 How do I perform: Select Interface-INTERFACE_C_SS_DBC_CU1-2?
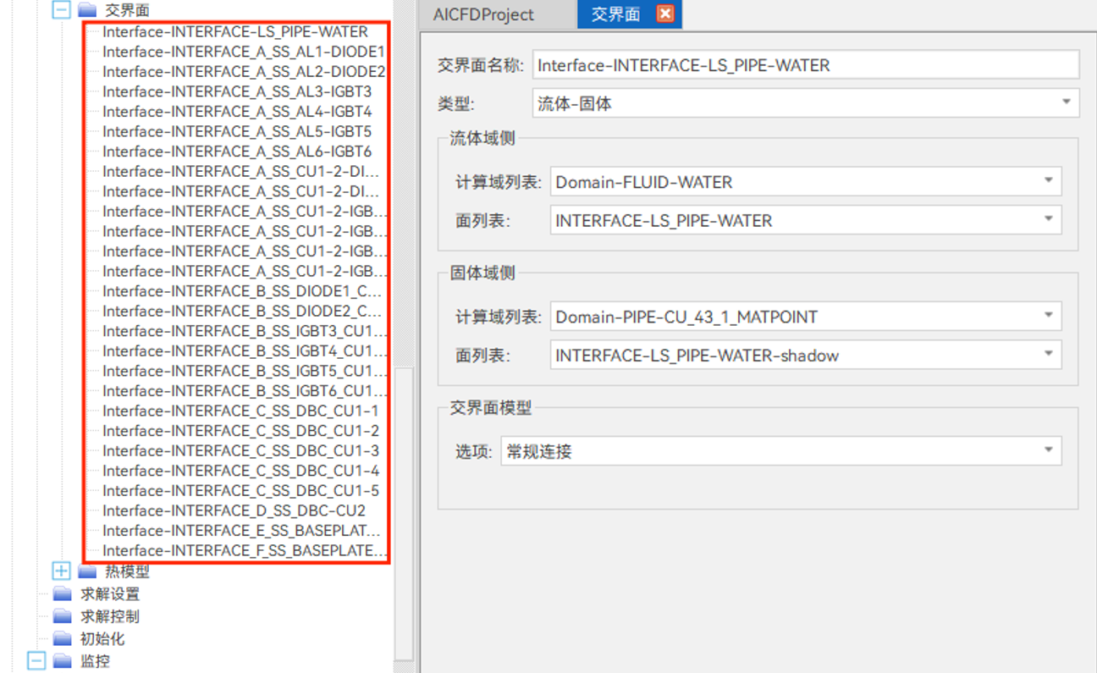241,431
